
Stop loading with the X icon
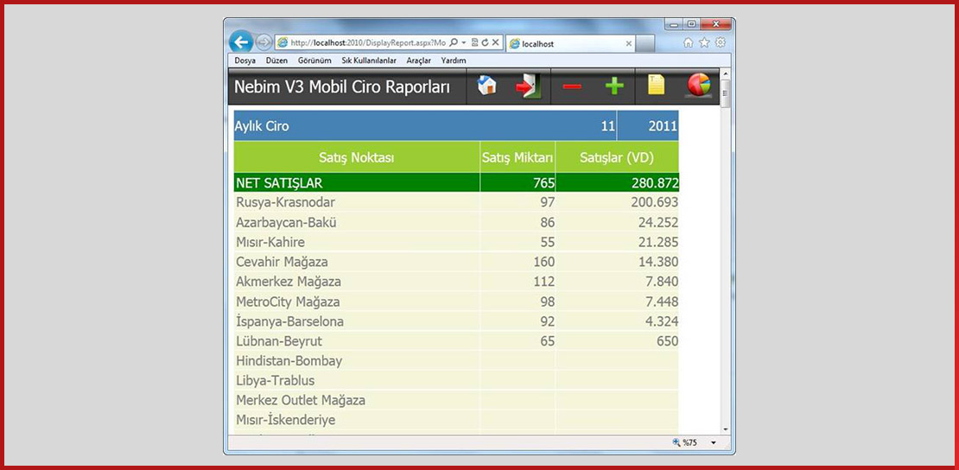[496, 42]
